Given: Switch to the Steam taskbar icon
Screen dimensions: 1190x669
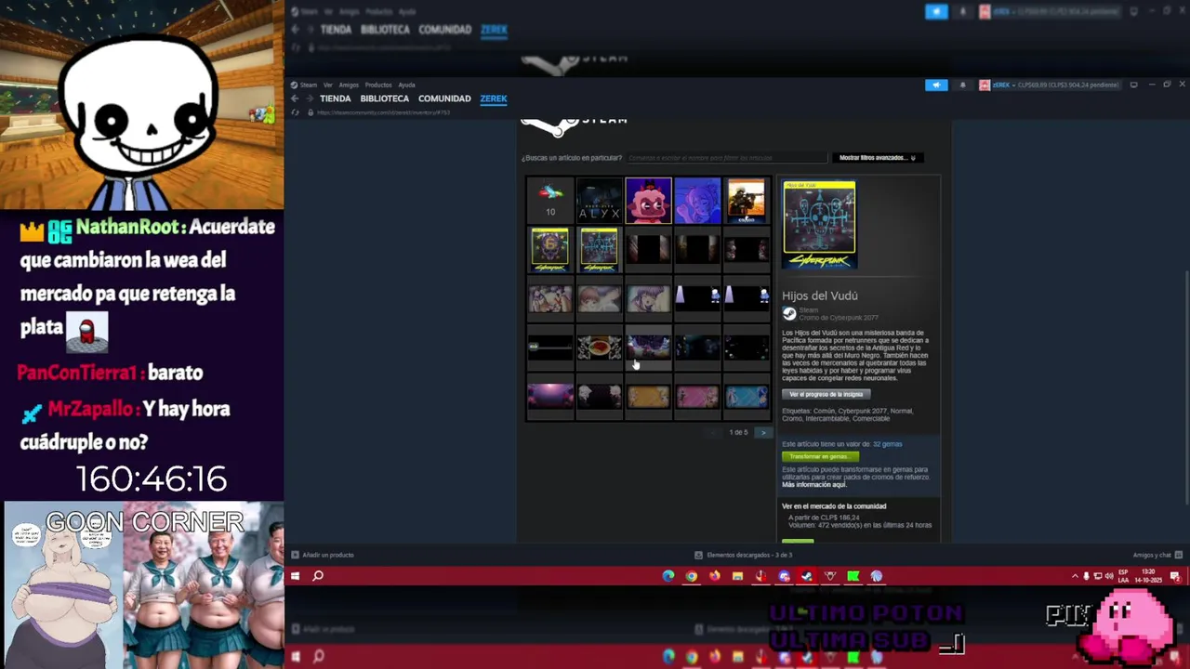Looking at the screenshot, I should (x=806, y=576).
